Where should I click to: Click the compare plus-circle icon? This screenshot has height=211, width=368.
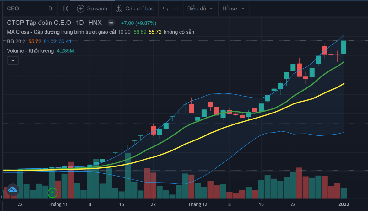click(x=81, y=8)
